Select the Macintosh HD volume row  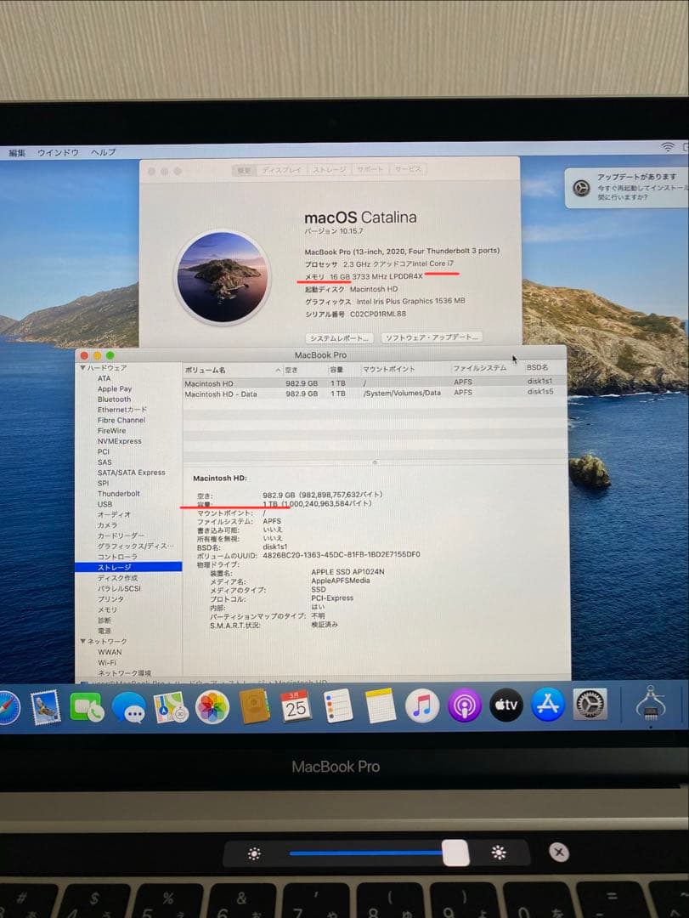pos(375,382)
